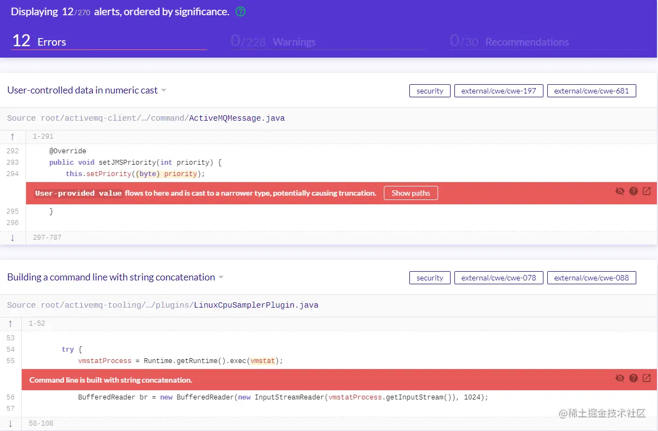
Task: Switch to the Recommendations tab
Action: [547, 41]
